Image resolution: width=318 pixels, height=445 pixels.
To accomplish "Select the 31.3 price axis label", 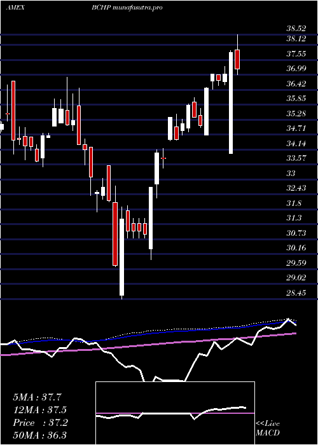I will point(294,218).
